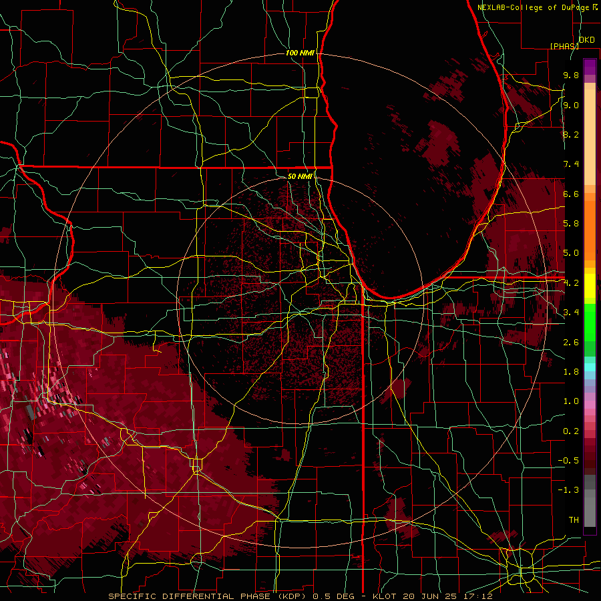Image resolution: width=601 pixels, height=601 pixels.
Task: Click the DKD label above the color scale
Action: tap(586, 40)
